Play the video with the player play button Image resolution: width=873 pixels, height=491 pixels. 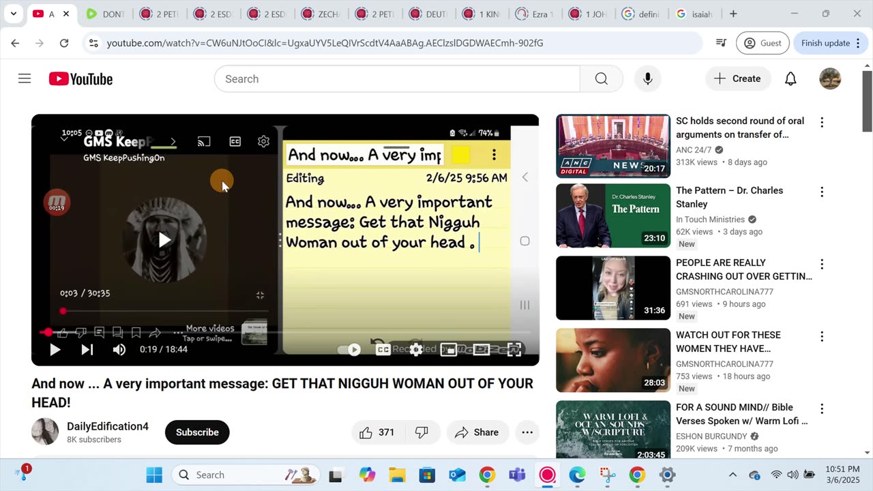point(55,349)
